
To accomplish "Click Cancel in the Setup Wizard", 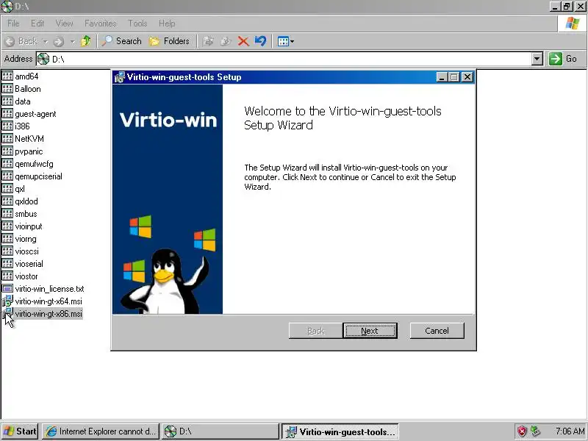I will click(437, 331).
